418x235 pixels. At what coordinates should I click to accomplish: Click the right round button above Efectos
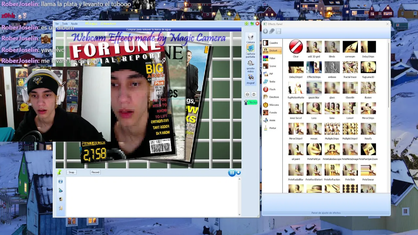(x=253, y=95)
